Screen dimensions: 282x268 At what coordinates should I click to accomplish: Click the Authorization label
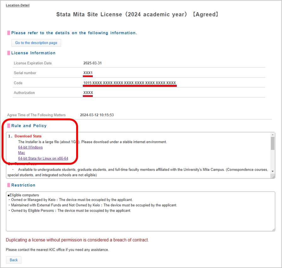(x=24, y=93)
